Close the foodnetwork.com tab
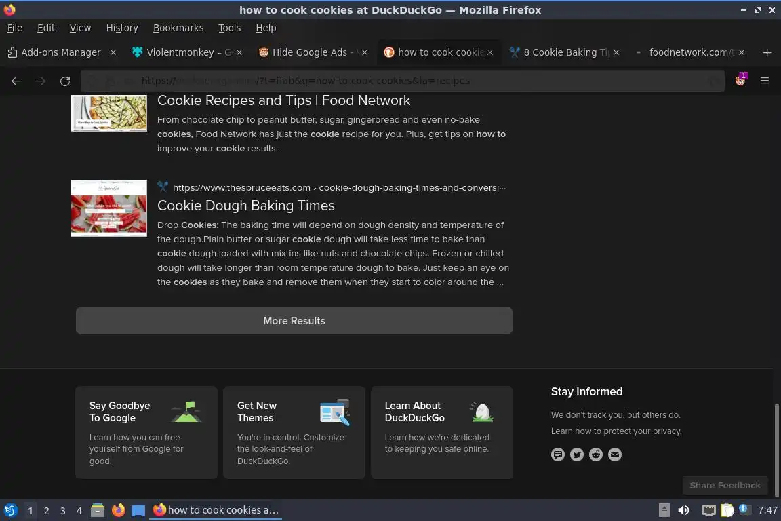The height and width of the screenshot is (521, 781). click(x=742, y=52)
